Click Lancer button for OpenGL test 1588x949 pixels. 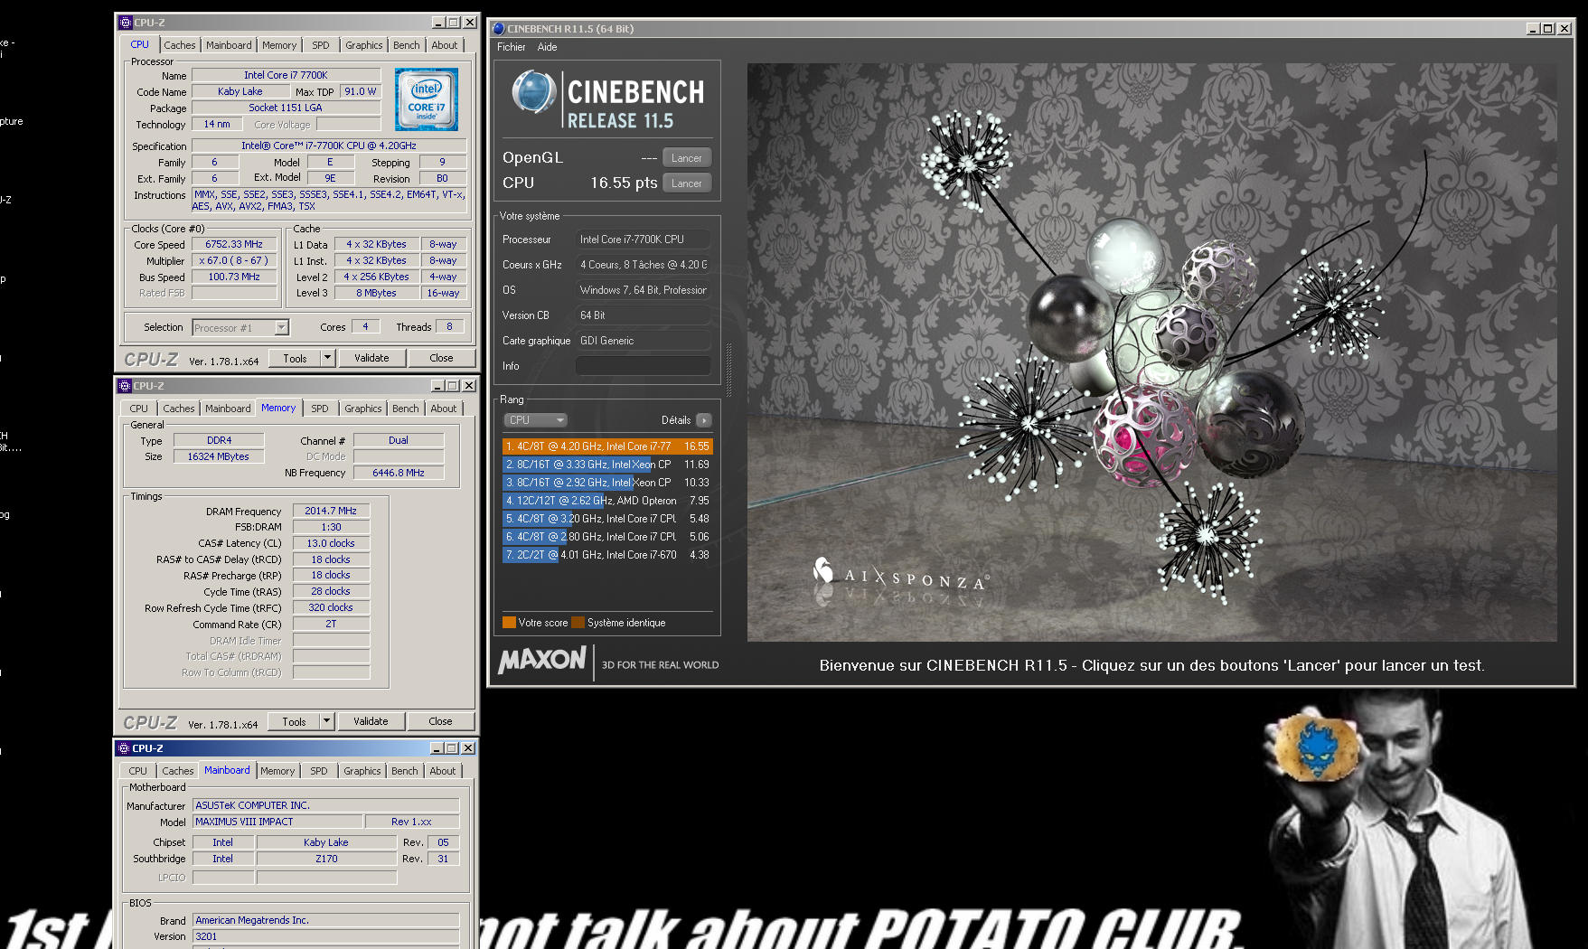tap(687, 158)
